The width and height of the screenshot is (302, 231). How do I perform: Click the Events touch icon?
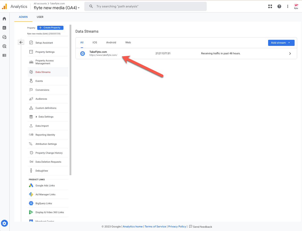(x=31, y=81)
